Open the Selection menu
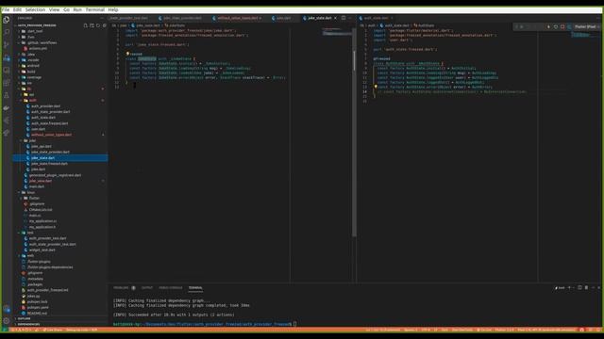Image resolution: width=604 pixels, height=339 pixels. coord(35,9)
